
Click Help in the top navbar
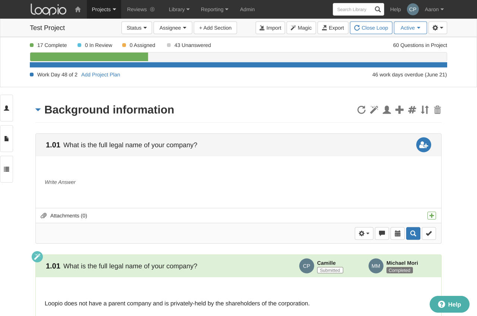pyautogui.click(x=395, y=9)
